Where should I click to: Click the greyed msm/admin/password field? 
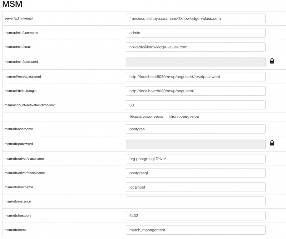(x=196, y=63)
